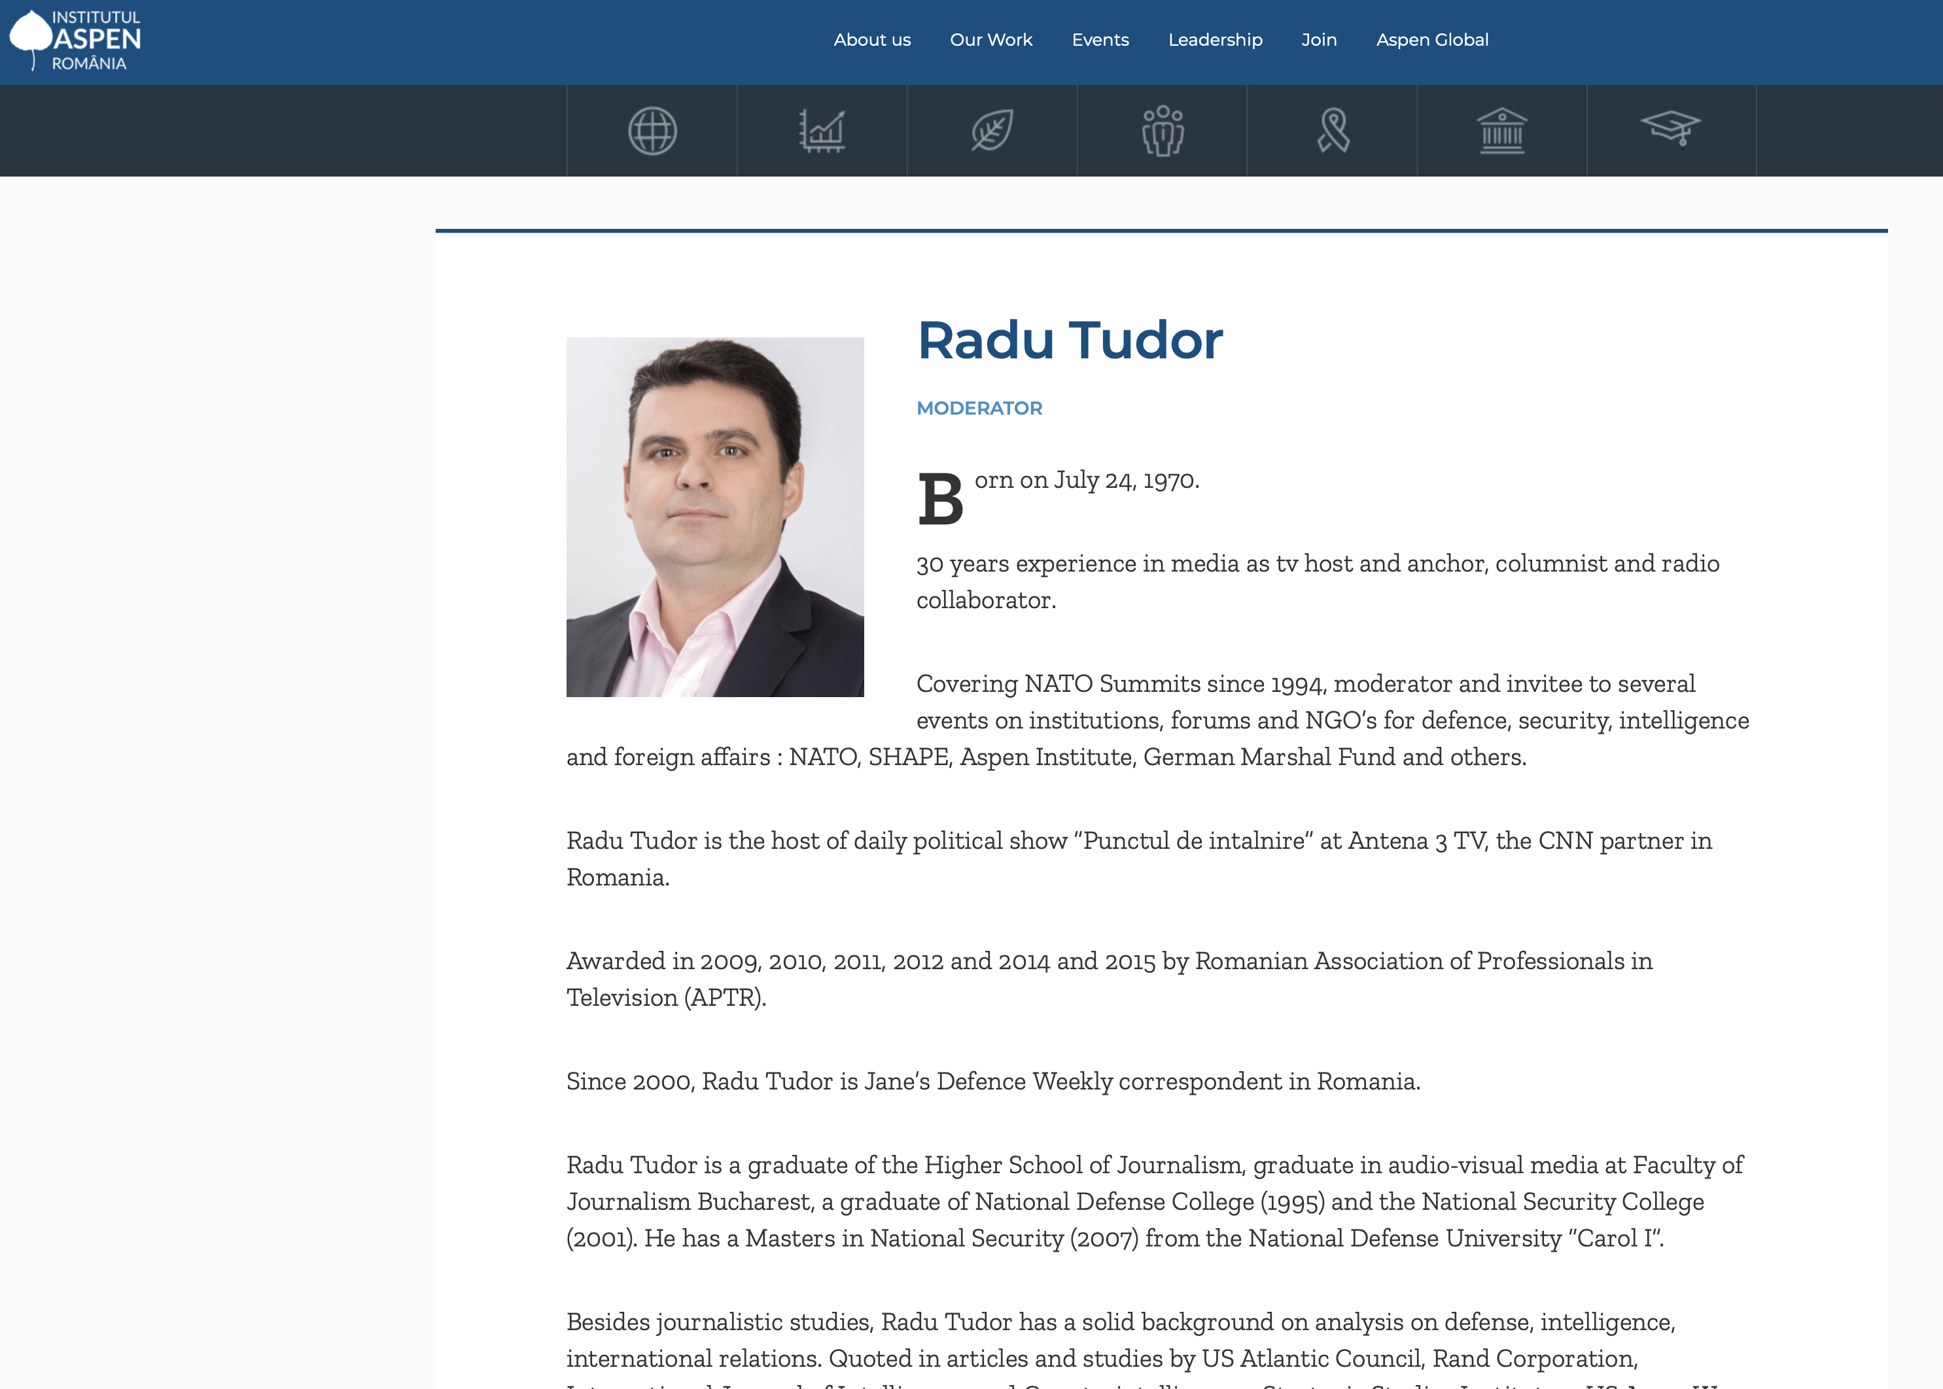1943x1389 pixels.
Task: Open the growth chart economy icon
Action: 821,131
